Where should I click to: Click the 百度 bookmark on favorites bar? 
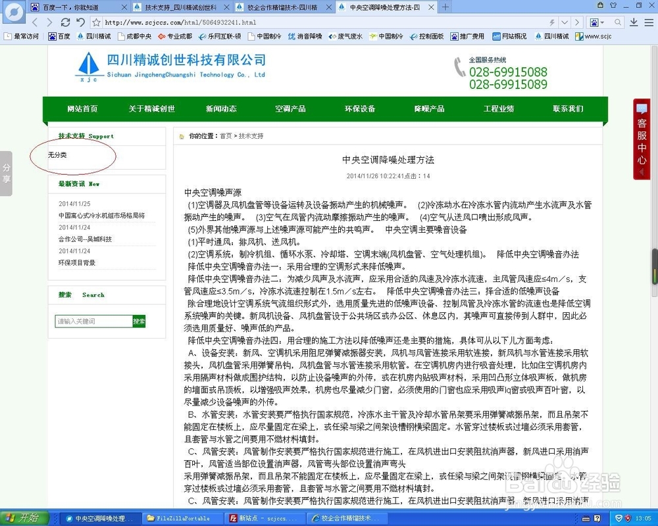(x=59, y=36)
